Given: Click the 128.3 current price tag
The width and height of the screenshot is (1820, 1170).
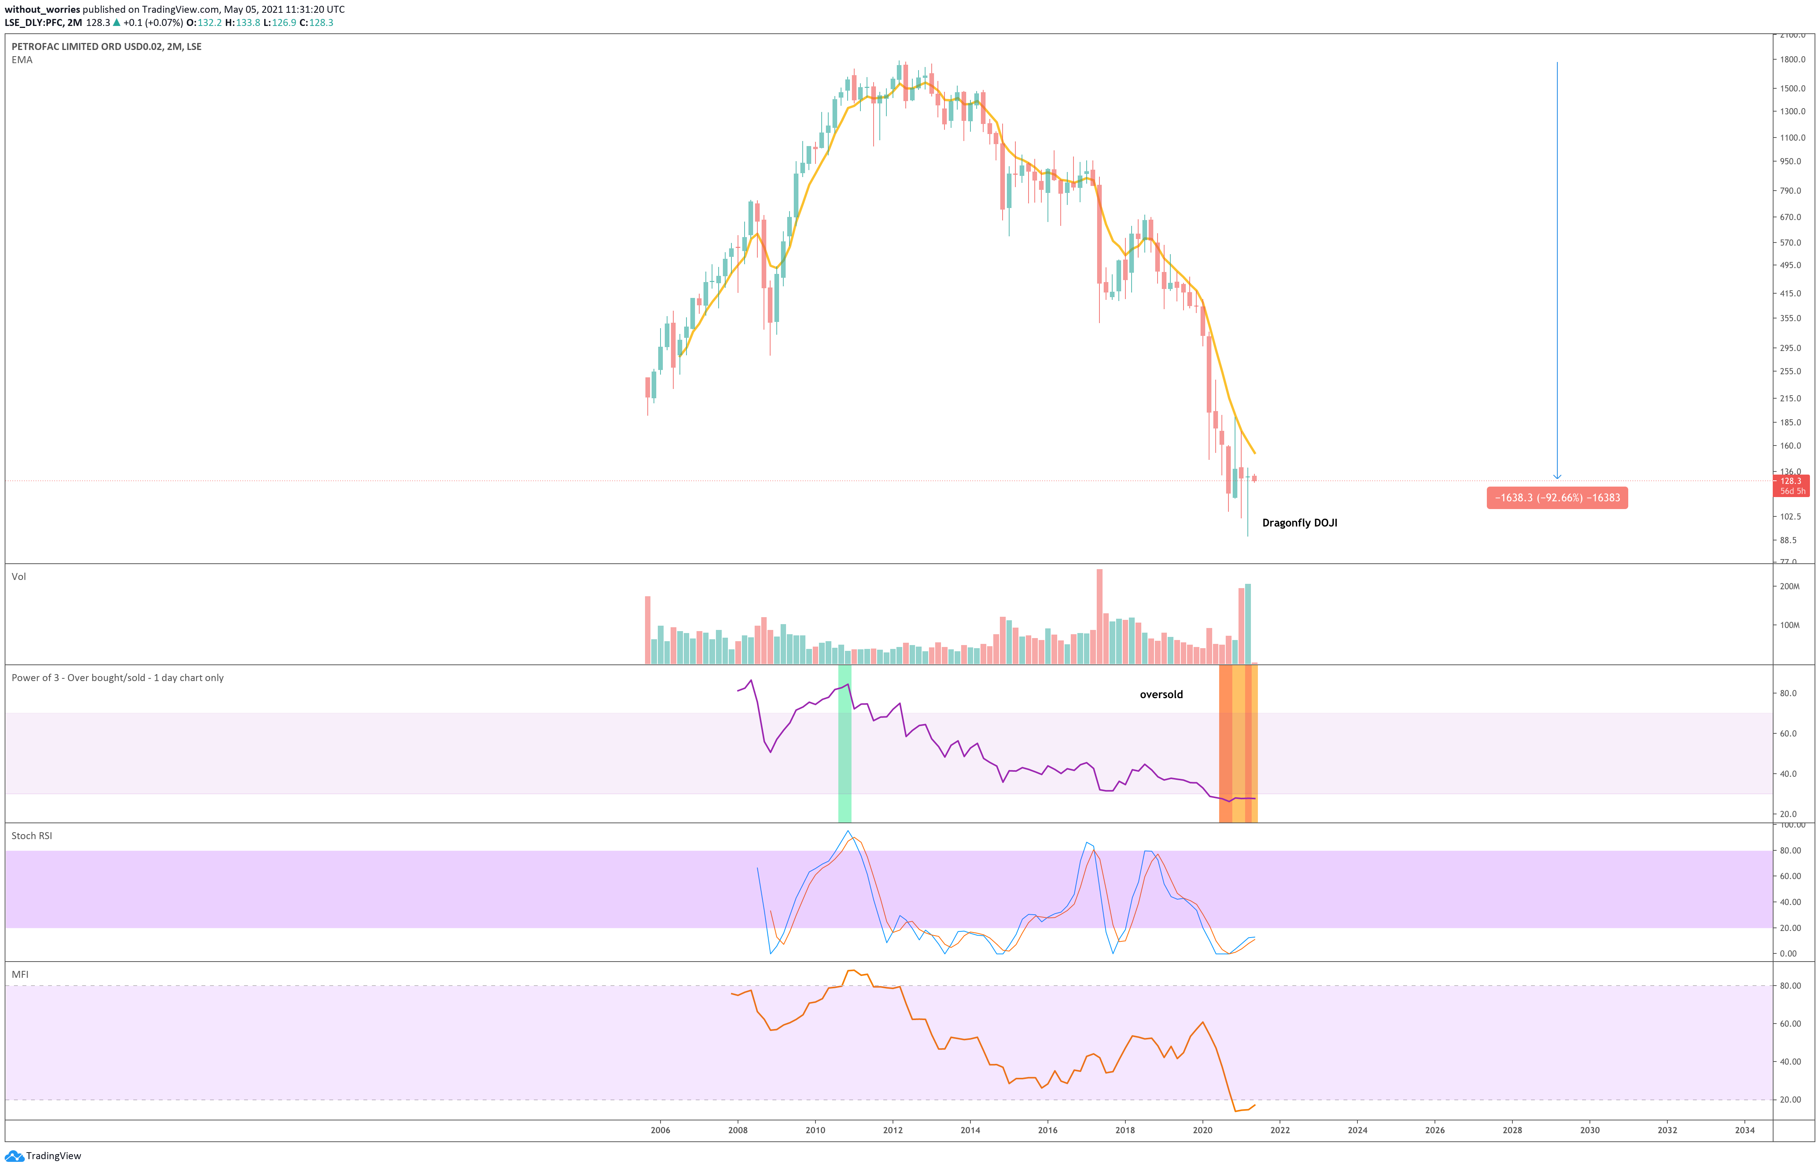Looking at the screenshot, I should point(1791,485).
